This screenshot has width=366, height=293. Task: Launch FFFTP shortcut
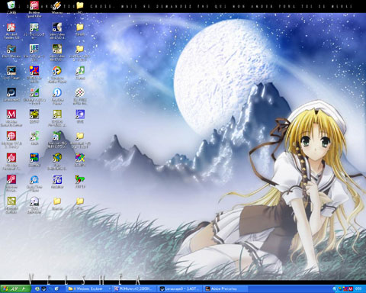[x=80, y=180]
